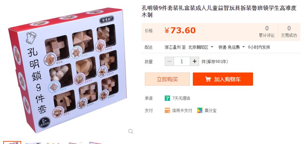305x144 pixels.
Task: Select the fourth product thumbnail
Action: (76, 143)
